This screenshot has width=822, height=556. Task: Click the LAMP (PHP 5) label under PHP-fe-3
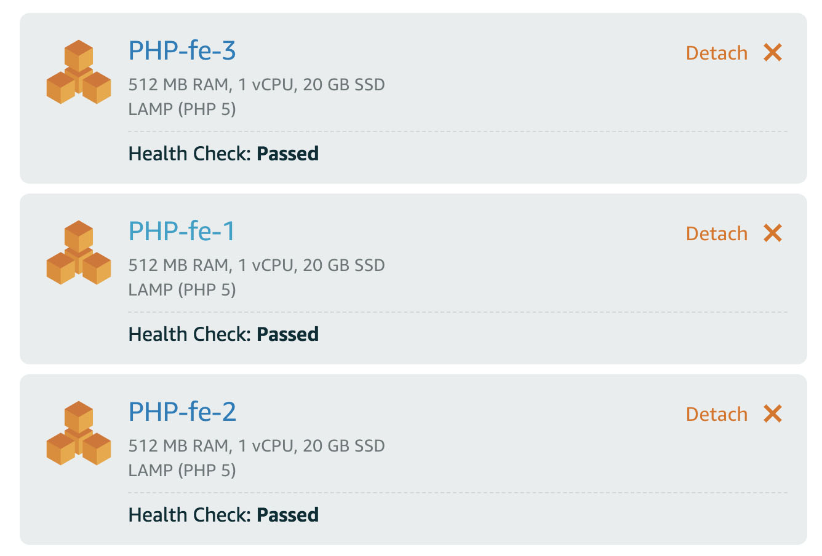[182, 109]
